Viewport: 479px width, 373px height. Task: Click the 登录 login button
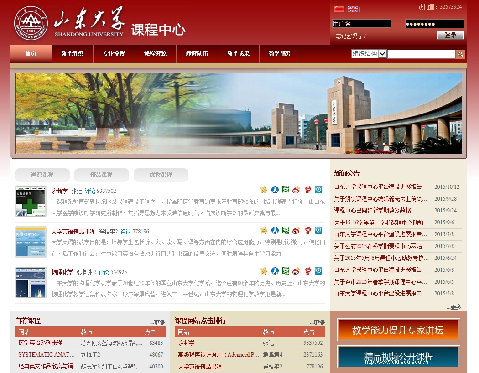coord(450,35)
